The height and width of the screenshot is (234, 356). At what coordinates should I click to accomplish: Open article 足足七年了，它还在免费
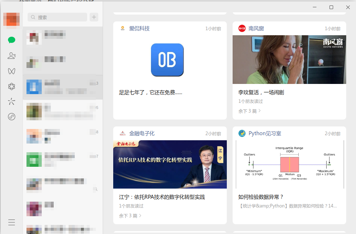tap(151, 92)
